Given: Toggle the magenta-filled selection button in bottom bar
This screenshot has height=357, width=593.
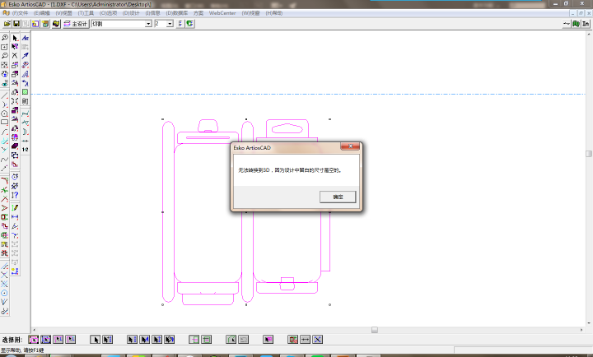Looking at the screenshot, I should (x=268, y=339).
